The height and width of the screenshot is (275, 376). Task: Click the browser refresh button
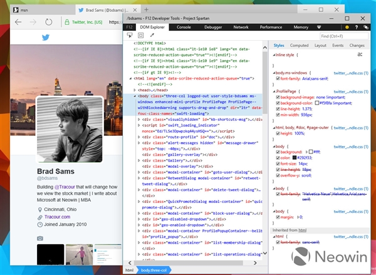coord(49,22)
